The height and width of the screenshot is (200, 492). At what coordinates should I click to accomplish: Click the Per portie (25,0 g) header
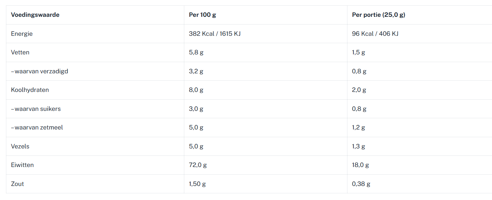[x=378, y=15]
